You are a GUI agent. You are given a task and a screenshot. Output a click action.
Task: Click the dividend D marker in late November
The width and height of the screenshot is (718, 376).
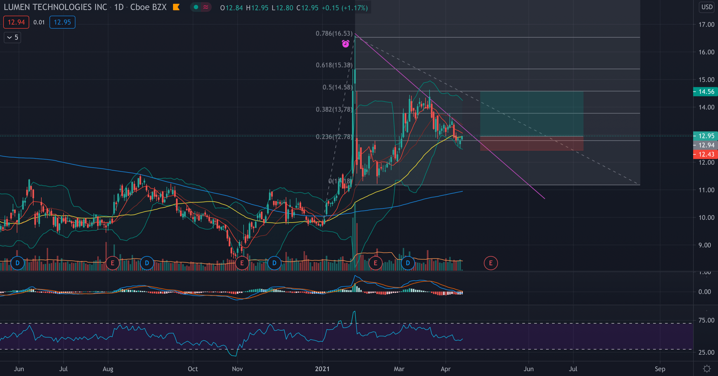coord(274,263)
